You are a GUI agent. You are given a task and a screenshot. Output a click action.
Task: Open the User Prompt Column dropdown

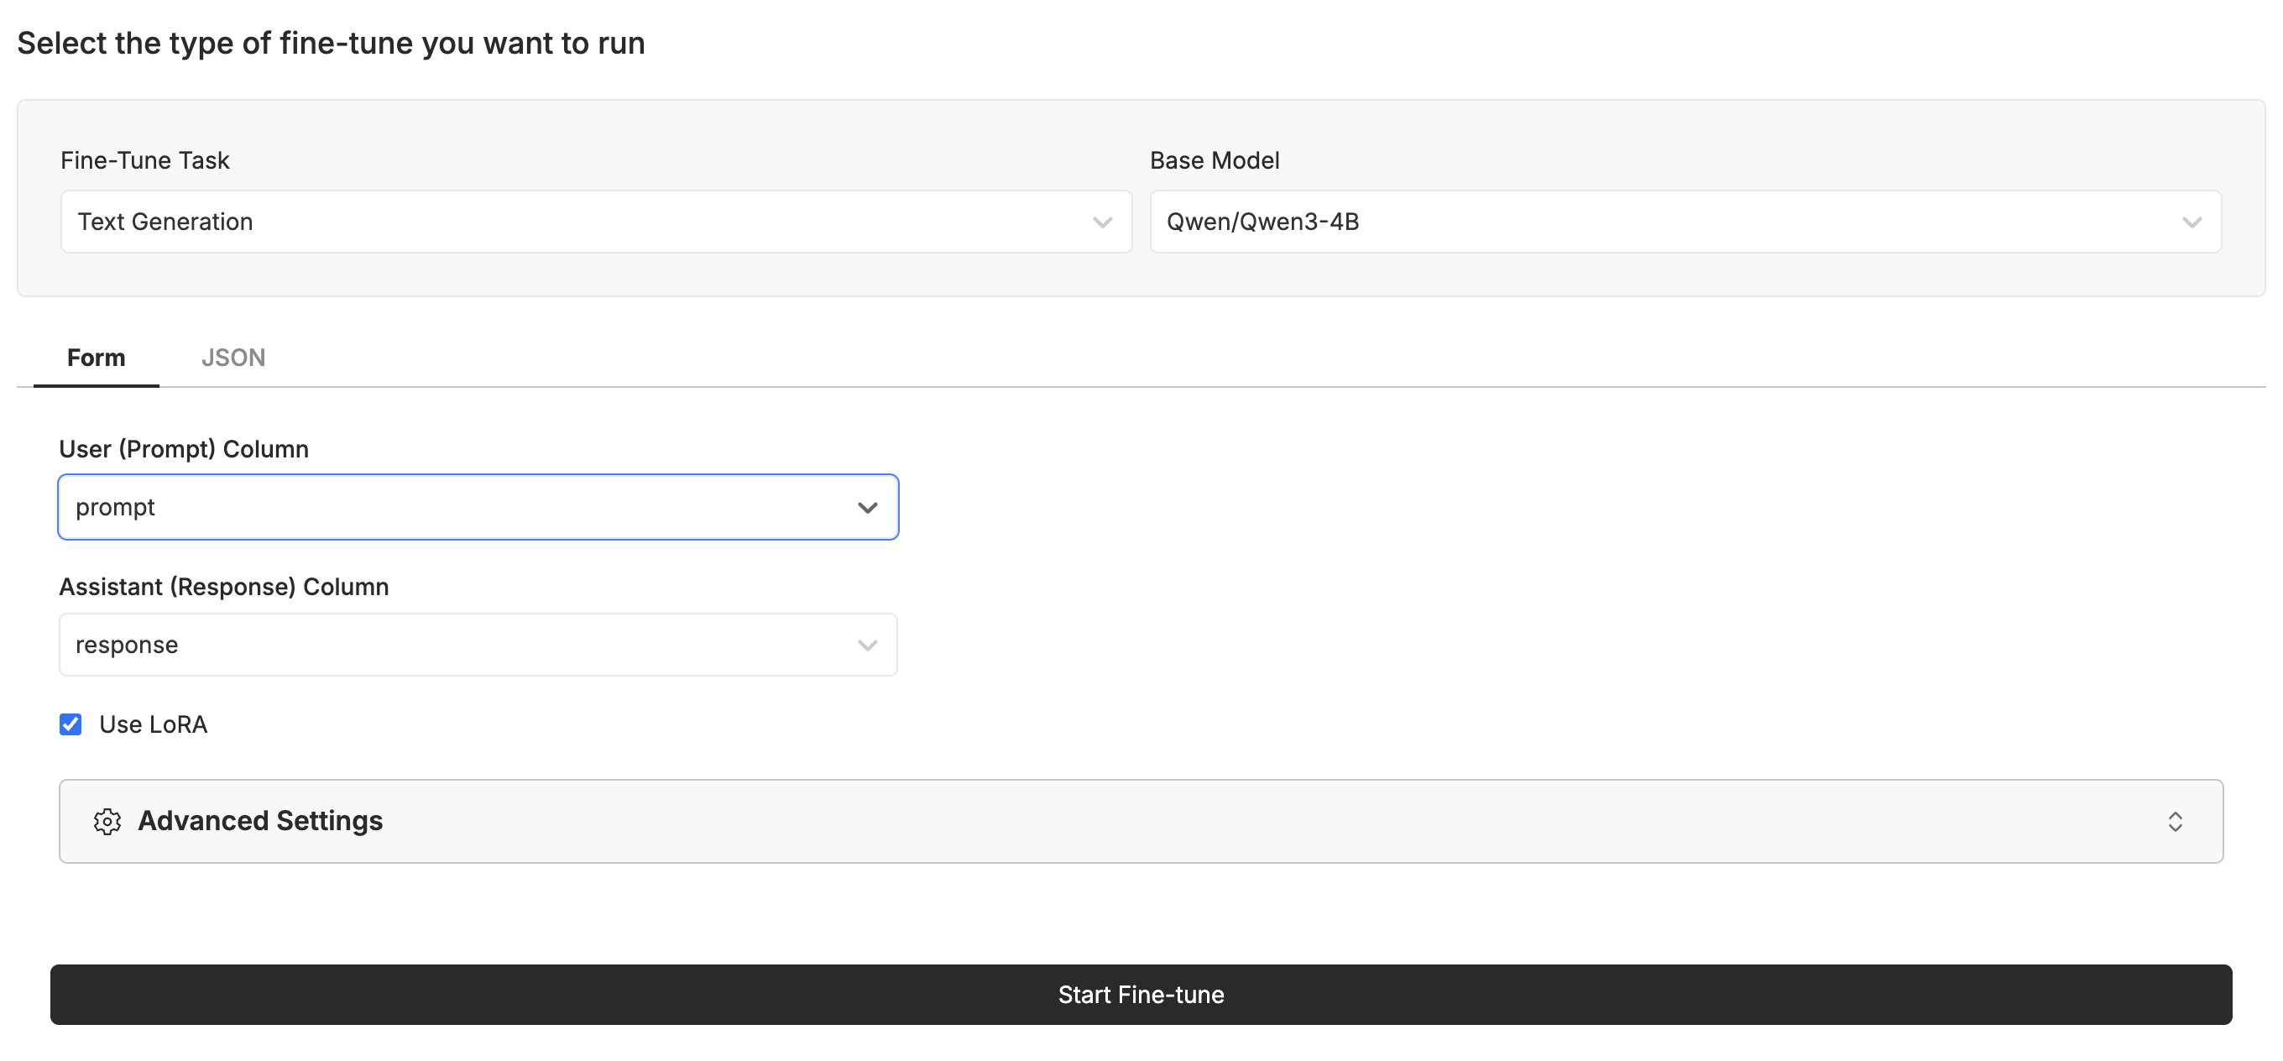(x=461, y=507)
